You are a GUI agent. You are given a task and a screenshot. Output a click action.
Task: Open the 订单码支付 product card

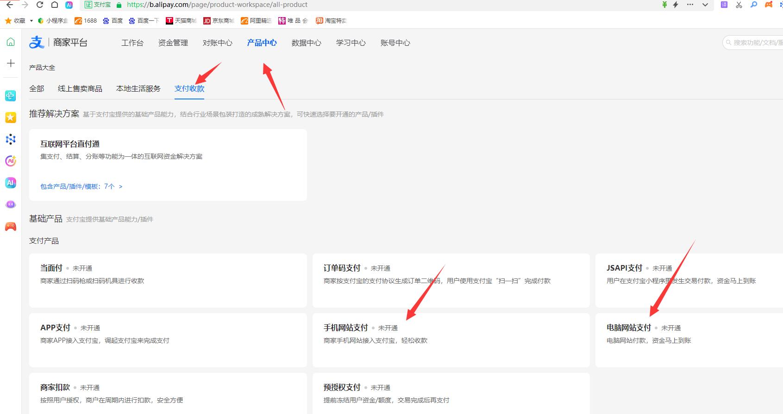(x=451, y=280)
